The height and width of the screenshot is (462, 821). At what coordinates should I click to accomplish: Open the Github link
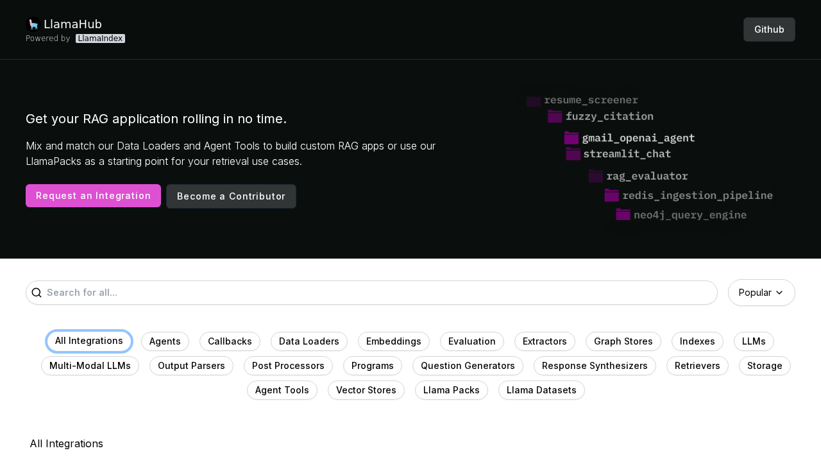pos(769,29)
